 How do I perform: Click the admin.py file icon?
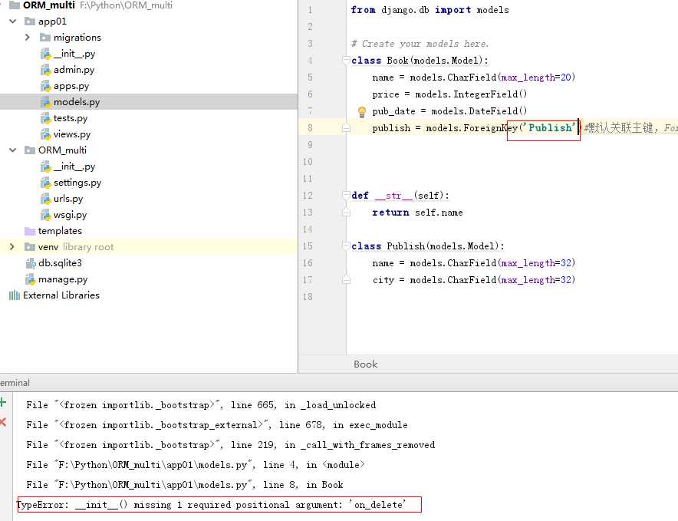[x=45, y=70]
